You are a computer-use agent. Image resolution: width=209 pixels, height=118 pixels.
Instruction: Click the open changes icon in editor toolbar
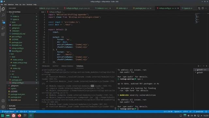(x=199, y=8)
